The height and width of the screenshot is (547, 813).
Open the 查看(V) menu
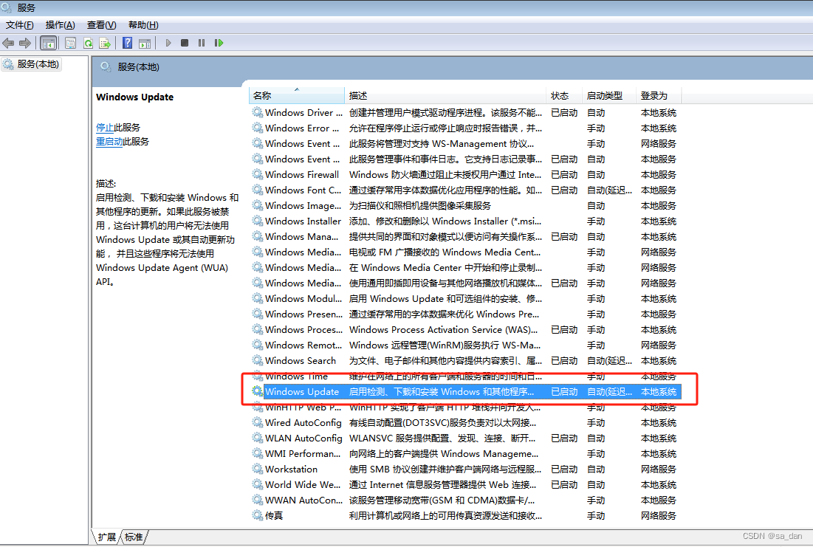[x=102, y=25]
